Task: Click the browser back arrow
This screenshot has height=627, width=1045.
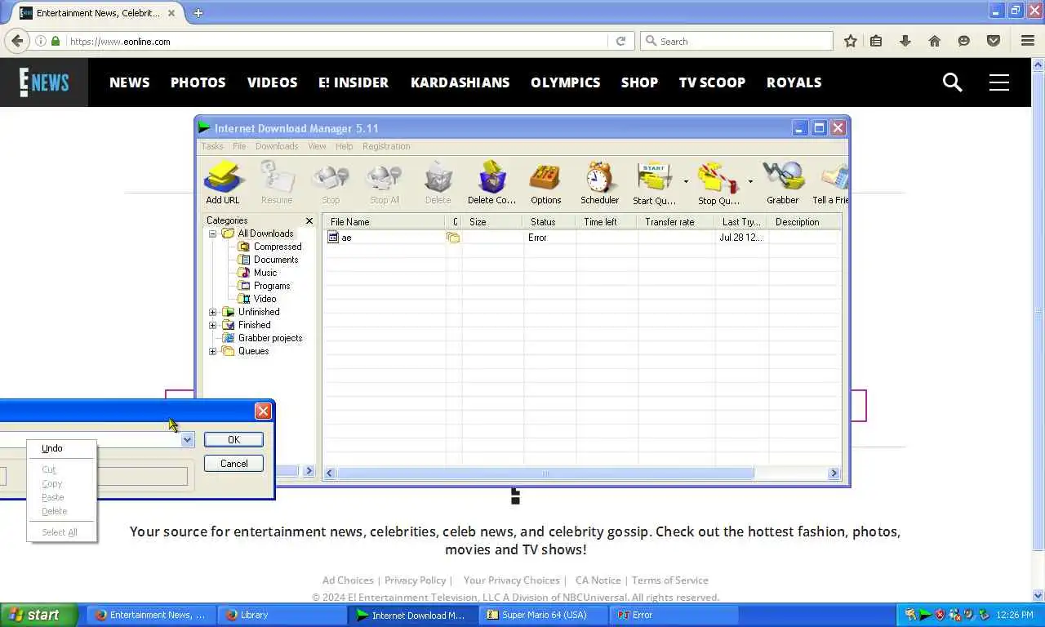Action: pyautogui.click(x=17, y=41)
